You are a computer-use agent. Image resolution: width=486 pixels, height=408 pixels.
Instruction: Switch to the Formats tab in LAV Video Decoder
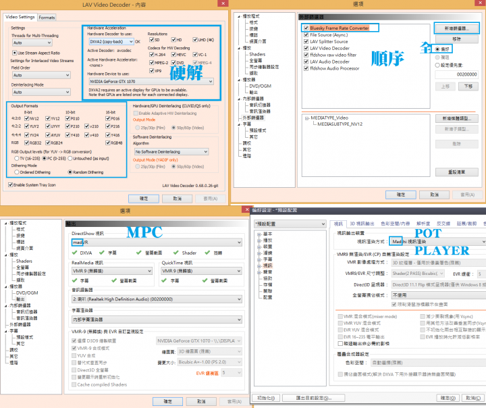[47, 18]
